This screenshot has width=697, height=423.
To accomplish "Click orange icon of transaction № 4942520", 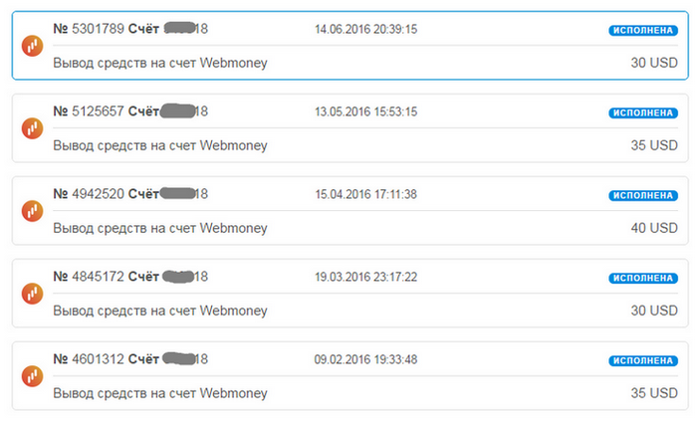I will click(x=33, y=211).
